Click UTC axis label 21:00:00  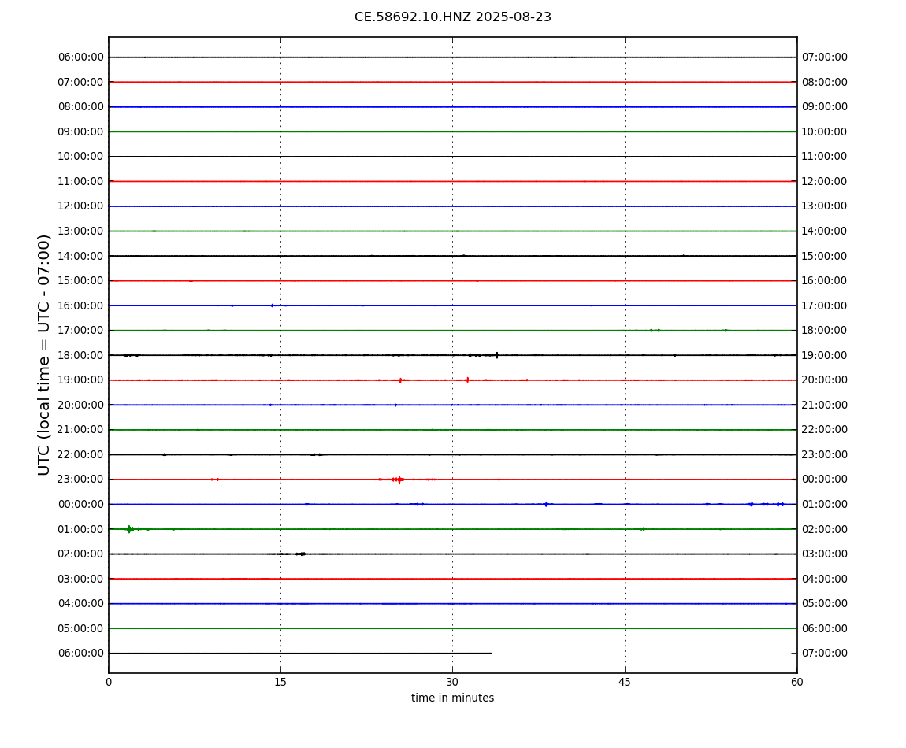[81, 430]
